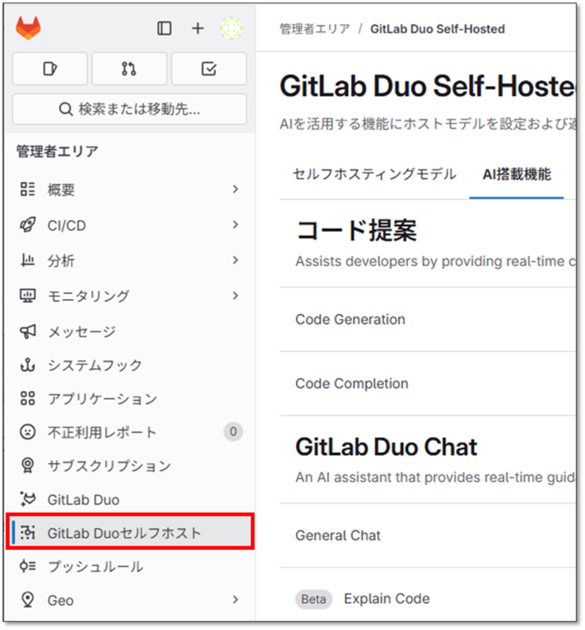Click the 概要 overview icon
This screenshot has height=630, width=585.
[x=28, y=189]
